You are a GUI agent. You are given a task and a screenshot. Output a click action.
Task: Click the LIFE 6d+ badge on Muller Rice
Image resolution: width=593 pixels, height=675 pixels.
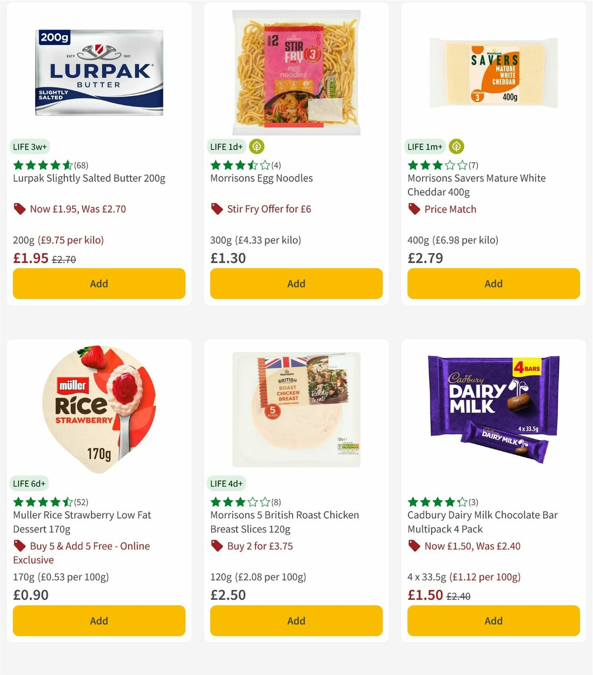point(29,483)
